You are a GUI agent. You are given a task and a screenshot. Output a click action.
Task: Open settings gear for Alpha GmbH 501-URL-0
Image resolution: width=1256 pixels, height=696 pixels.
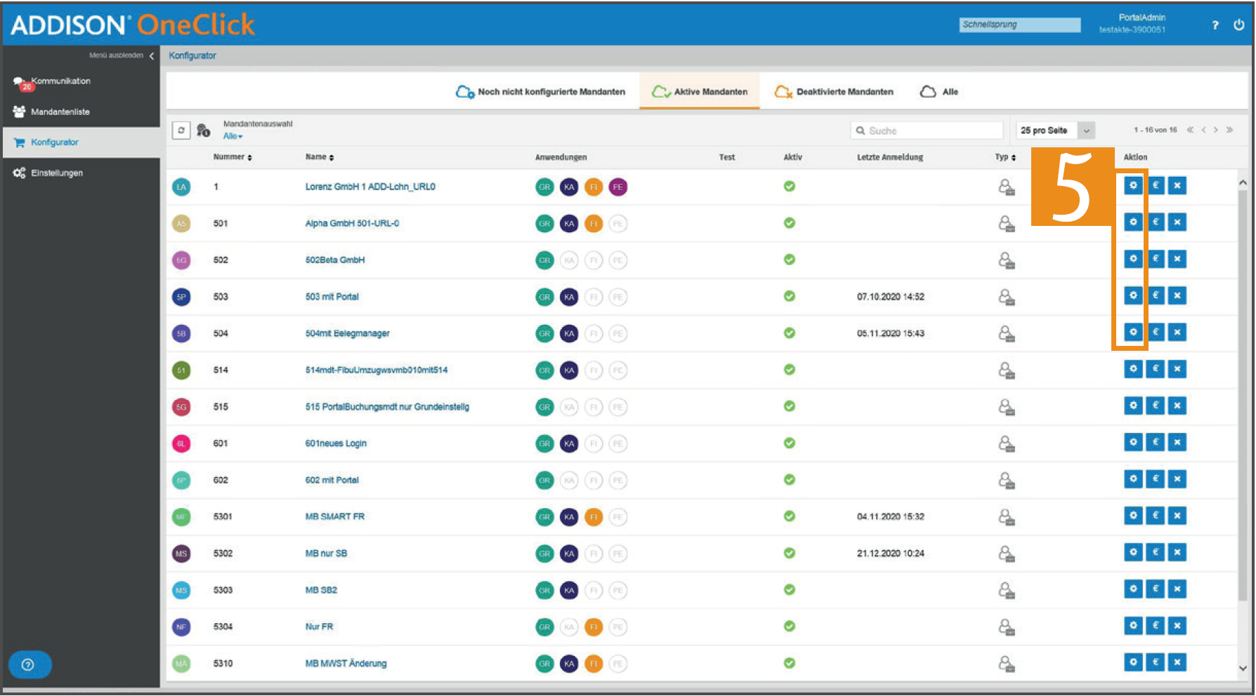point(1133,222)
